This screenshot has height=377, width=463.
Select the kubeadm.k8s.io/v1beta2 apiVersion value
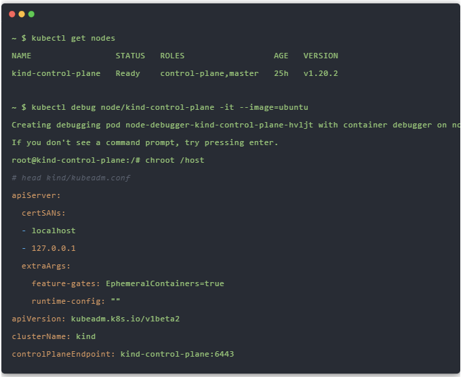click(x=125, y=319)
